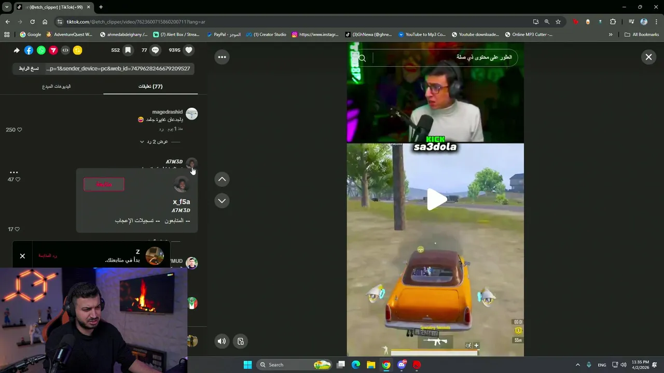Open the media controls icon in Chrome
The height and width of the screenshot is (373, 664).
[x=631, y=22]
